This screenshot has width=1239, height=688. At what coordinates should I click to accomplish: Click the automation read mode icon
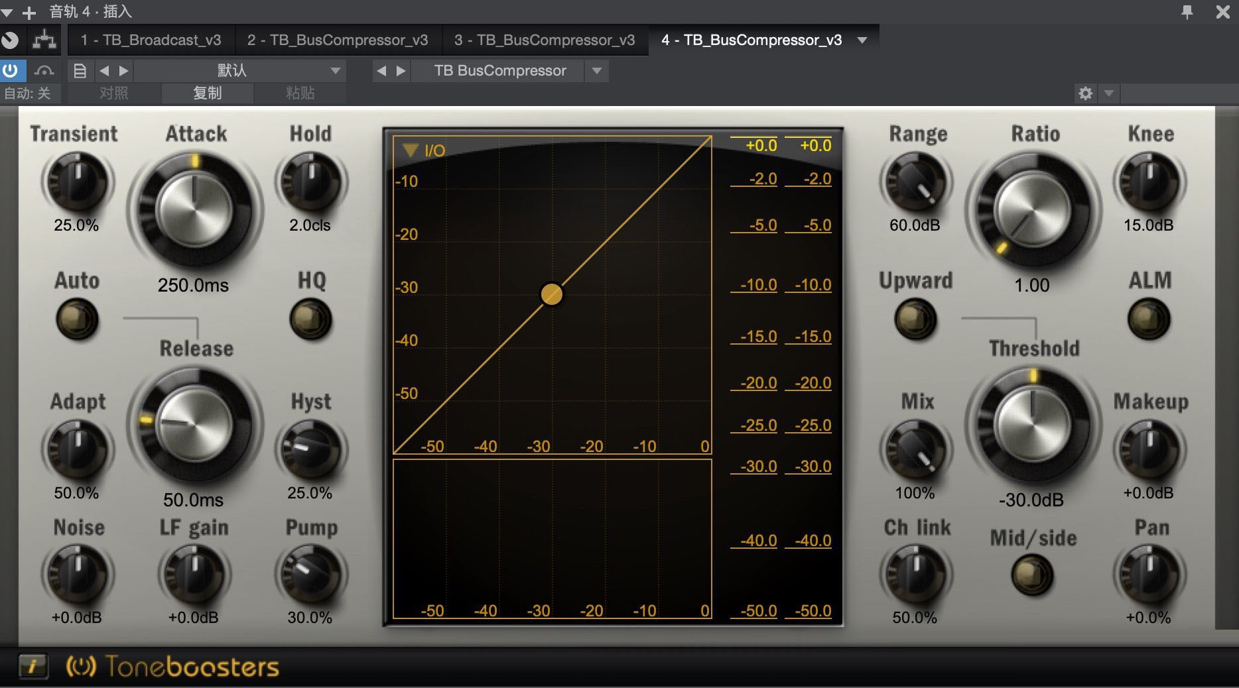pos(44,70)
